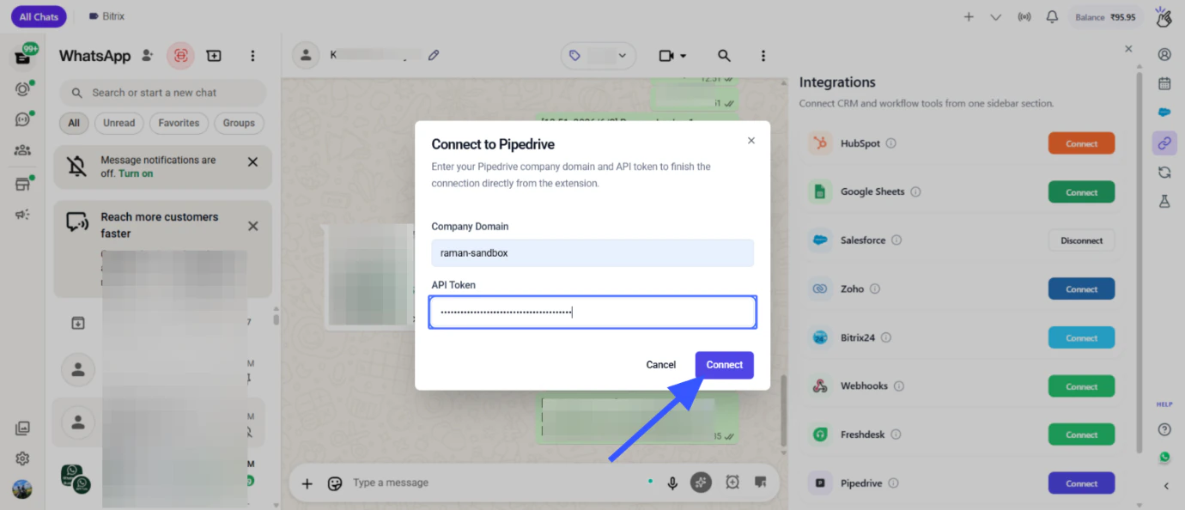Connect the Webhooks integration

click(1081, 386)
